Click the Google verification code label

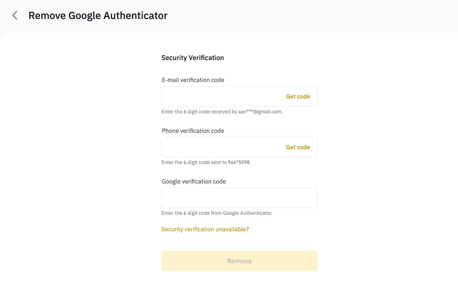click(194, 182)
